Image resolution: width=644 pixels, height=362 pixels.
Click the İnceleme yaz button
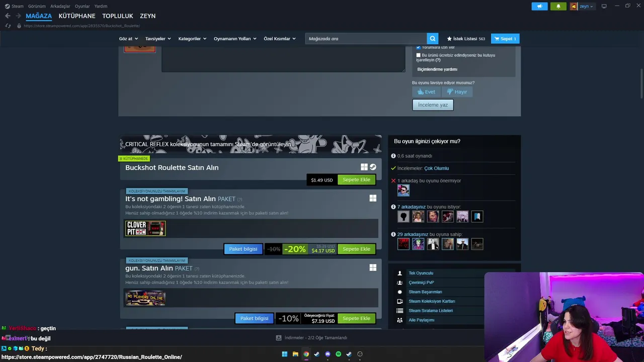pyautogui.click(x=433, y=105)
